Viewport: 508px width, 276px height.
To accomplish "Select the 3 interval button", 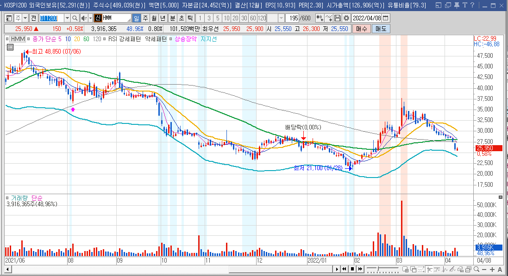I will tap(209, 18).
